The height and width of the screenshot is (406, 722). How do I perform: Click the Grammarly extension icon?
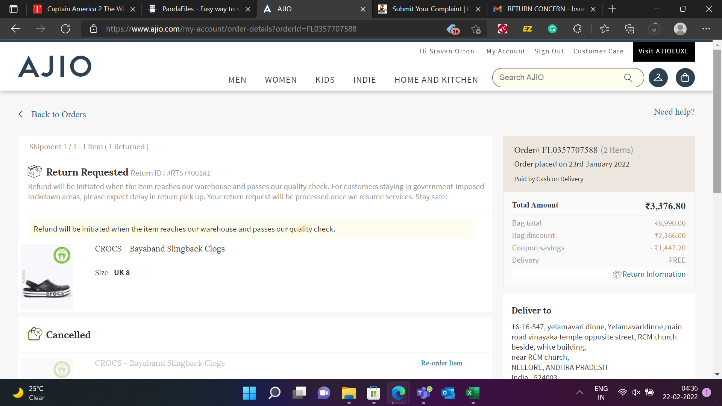click(552, 29)
